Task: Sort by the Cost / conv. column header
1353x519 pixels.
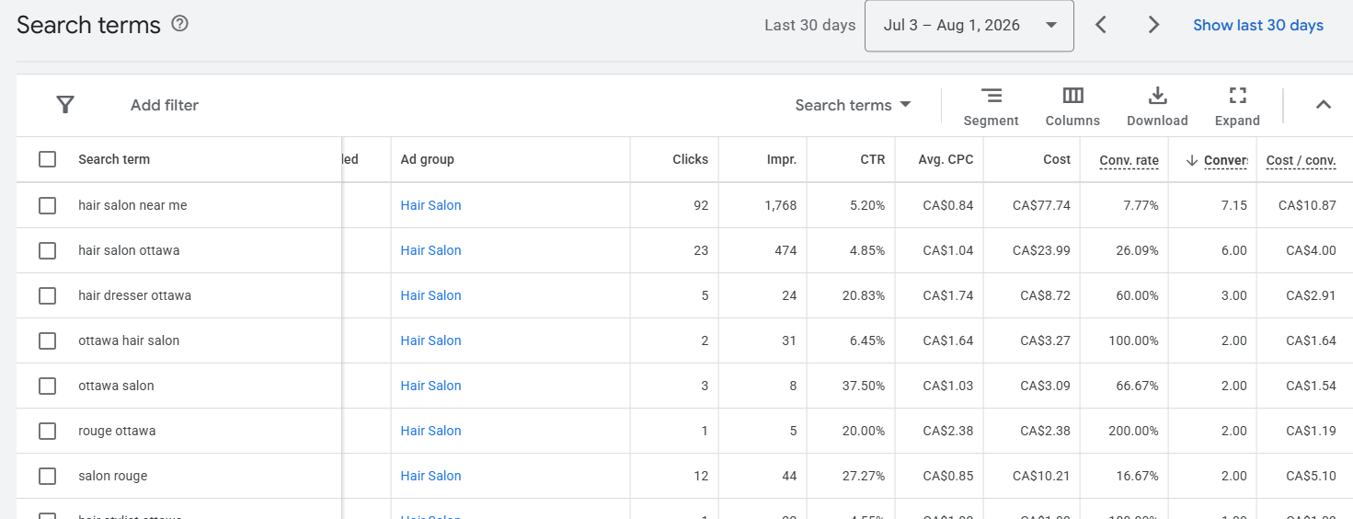Action: pos(1301,160)
